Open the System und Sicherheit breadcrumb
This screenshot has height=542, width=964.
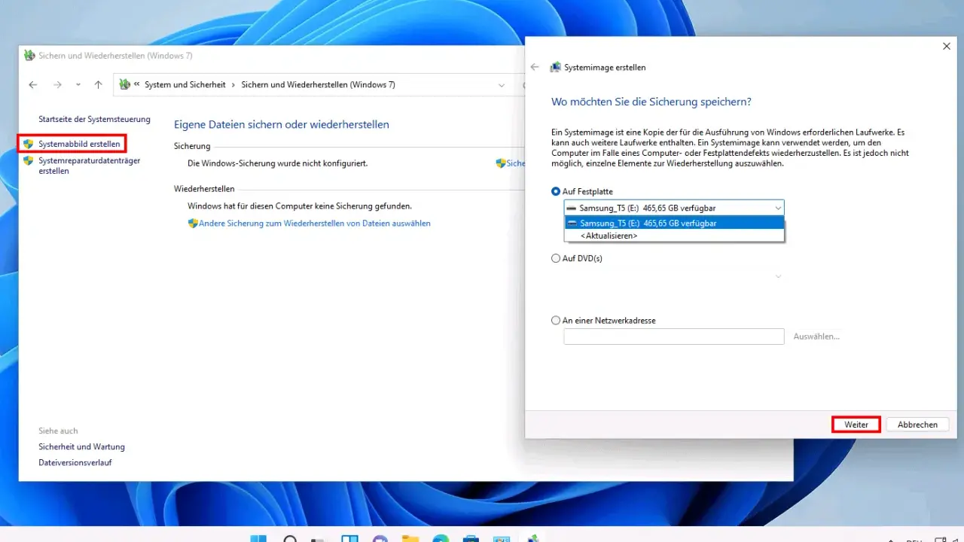[185, 85]
